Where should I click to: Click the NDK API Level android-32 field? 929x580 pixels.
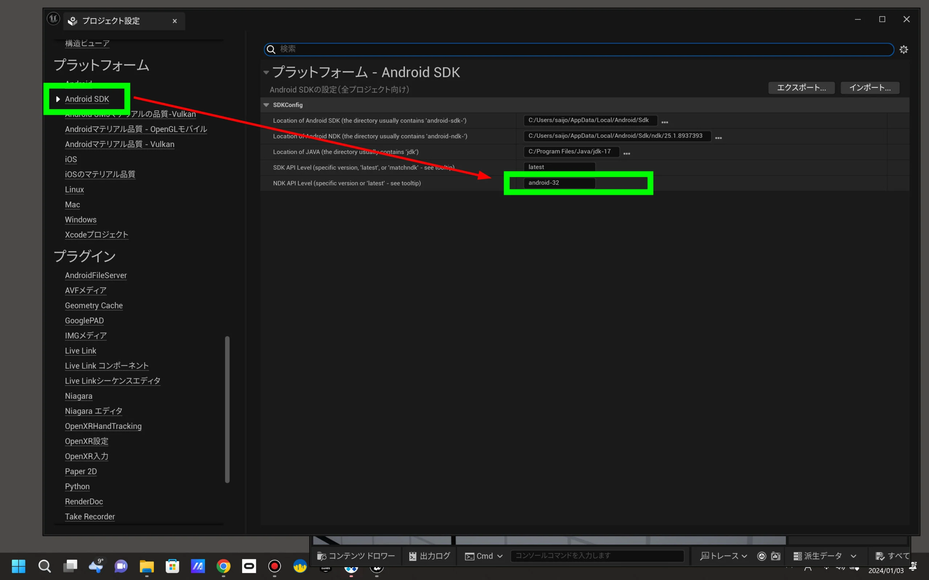click(x=559, y=183)
